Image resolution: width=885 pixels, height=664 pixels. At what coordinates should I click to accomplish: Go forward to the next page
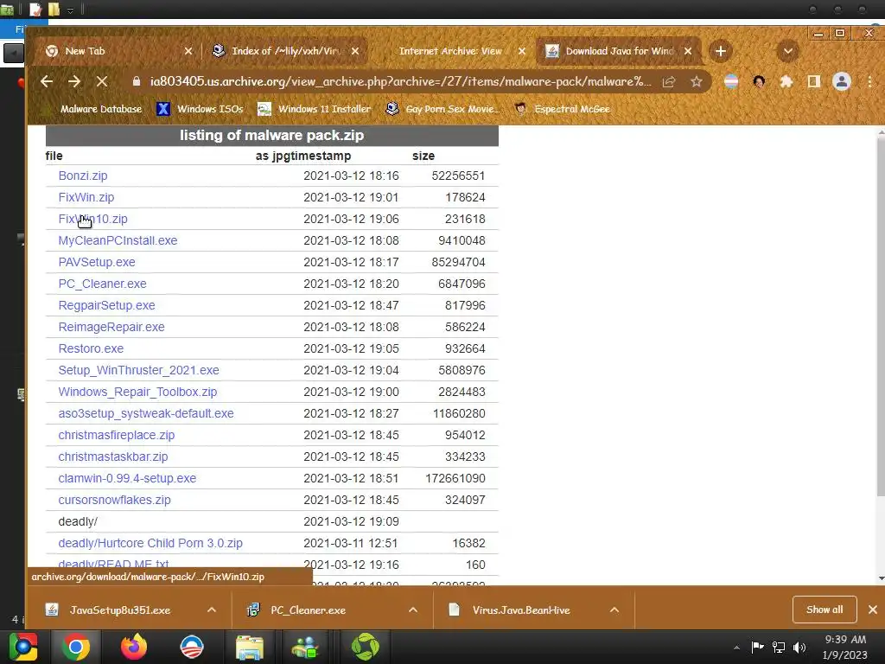pos(74,82)
